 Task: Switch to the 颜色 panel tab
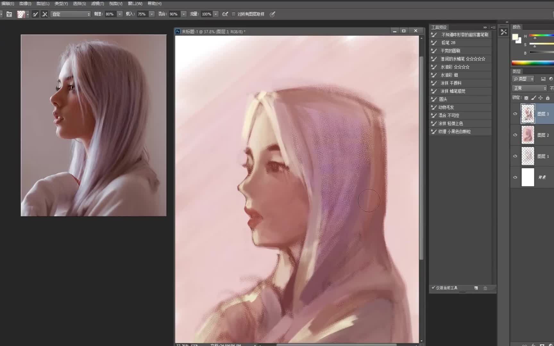517,27
